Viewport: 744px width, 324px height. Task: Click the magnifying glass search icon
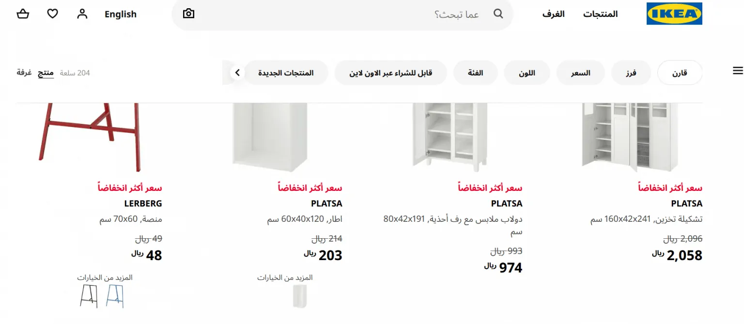498,14
